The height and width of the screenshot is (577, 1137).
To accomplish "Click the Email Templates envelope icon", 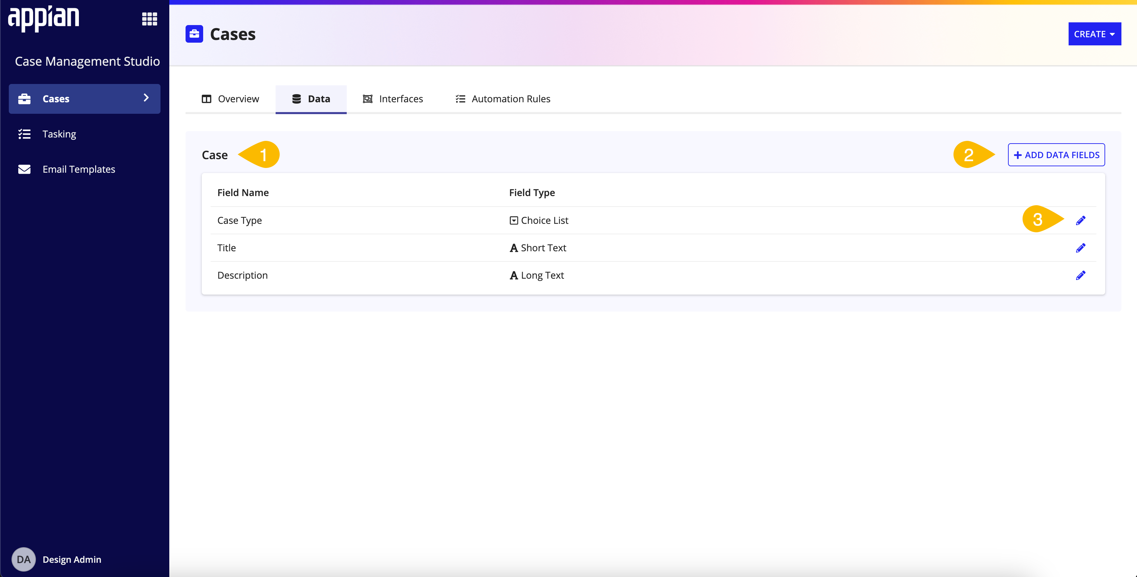I will [x=24, y=169].
